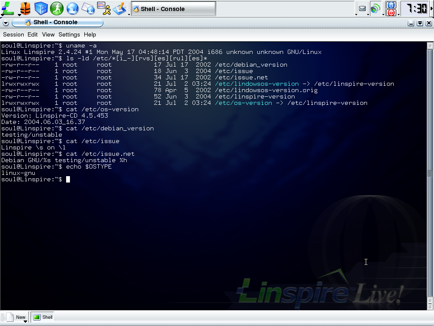Click 'Date: 2004.06.03_16.37' line

click(x=43, y=122)
